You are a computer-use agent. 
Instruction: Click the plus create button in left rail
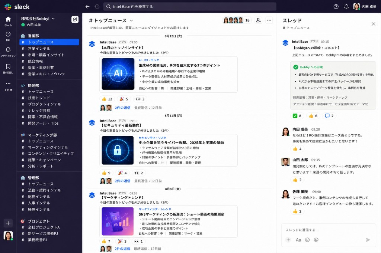pos(8,223)
